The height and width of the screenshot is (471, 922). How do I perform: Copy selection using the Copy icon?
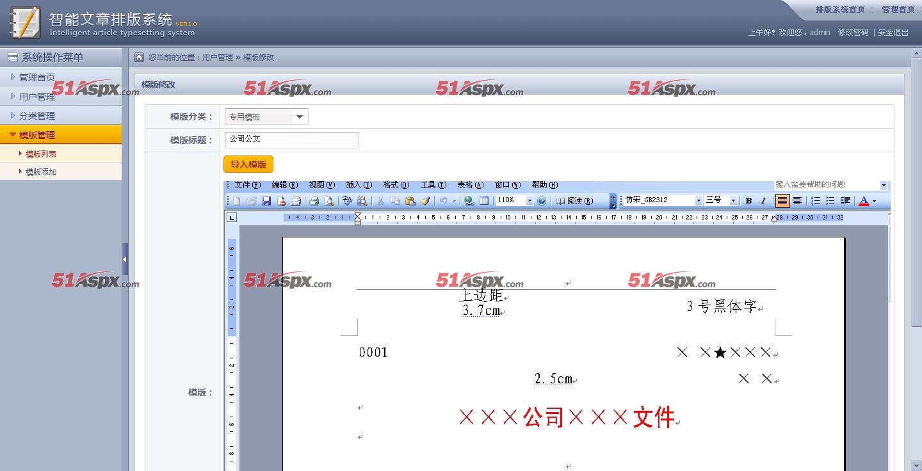coord(395,201)
